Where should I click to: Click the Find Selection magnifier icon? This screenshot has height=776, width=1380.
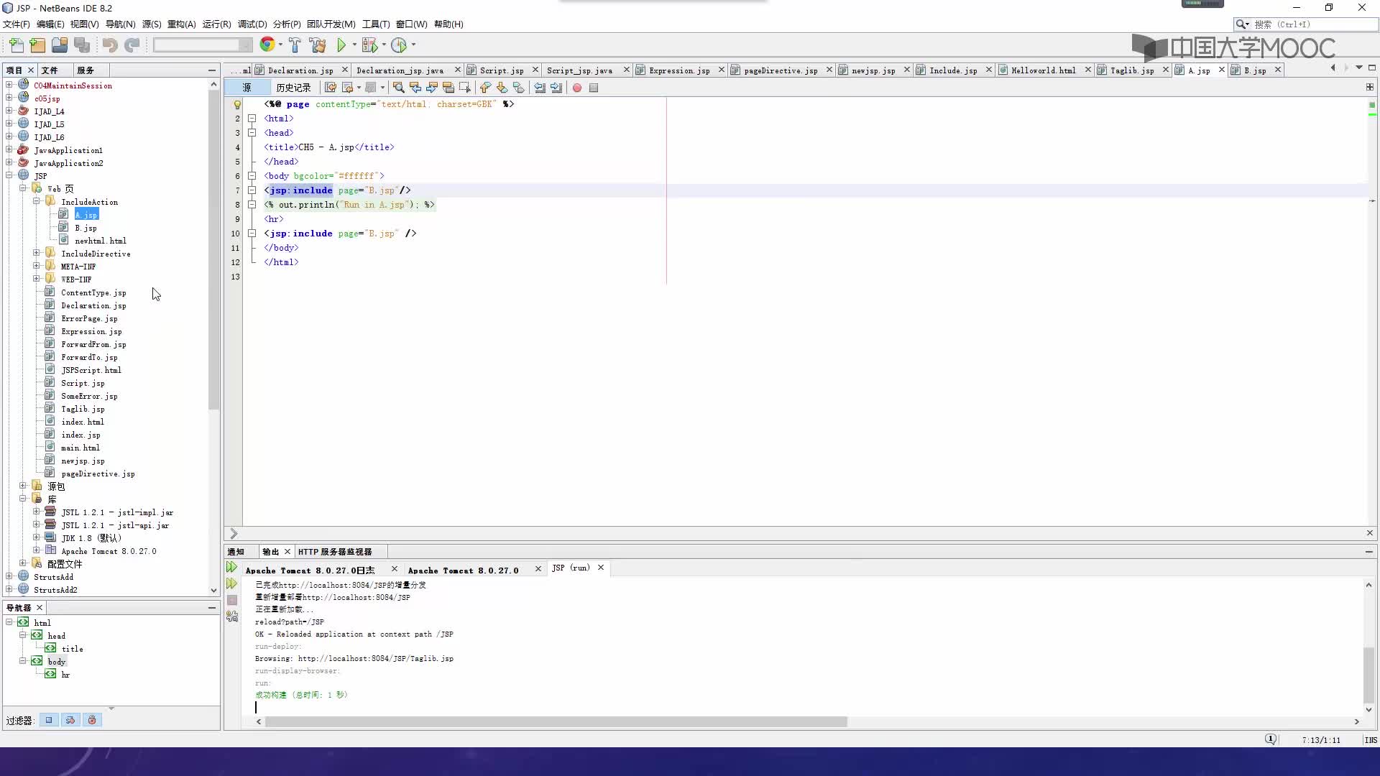click(398, 88)
